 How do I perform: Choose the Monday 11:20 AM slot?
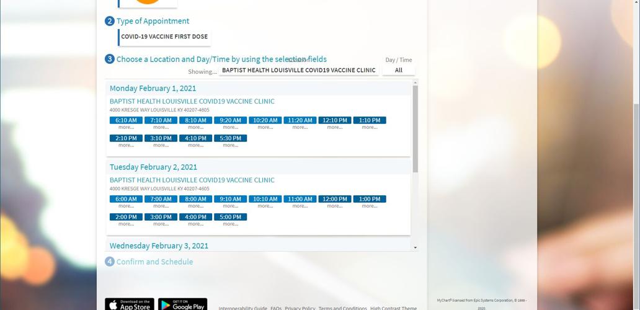(300, 120)
